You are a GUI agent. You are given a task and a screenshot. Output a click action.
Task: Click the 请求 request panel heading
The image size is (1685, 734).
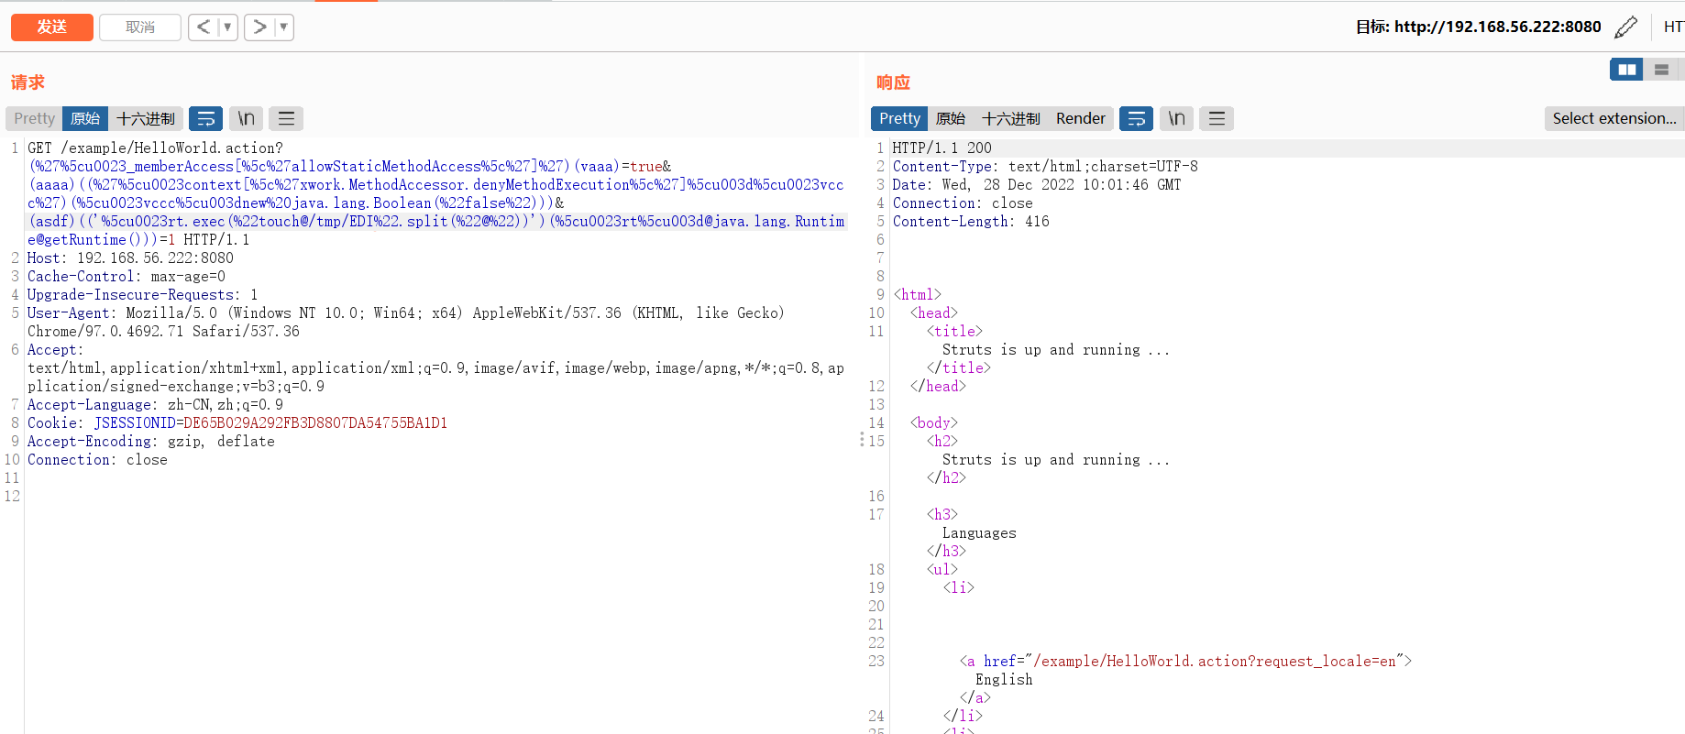28,82
